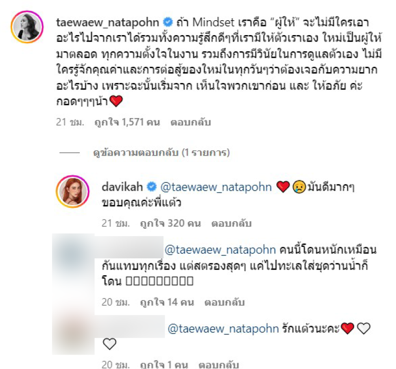Open the taewaew_natapohn username link
Image resolution: width=396 pixels, height=369 pixels.
pos(107,23)
